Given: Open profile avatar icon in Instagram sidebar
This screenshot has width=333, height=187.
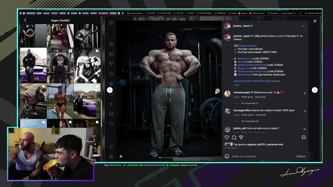Looking at the screenshot, I should click(x=111, y=124).
